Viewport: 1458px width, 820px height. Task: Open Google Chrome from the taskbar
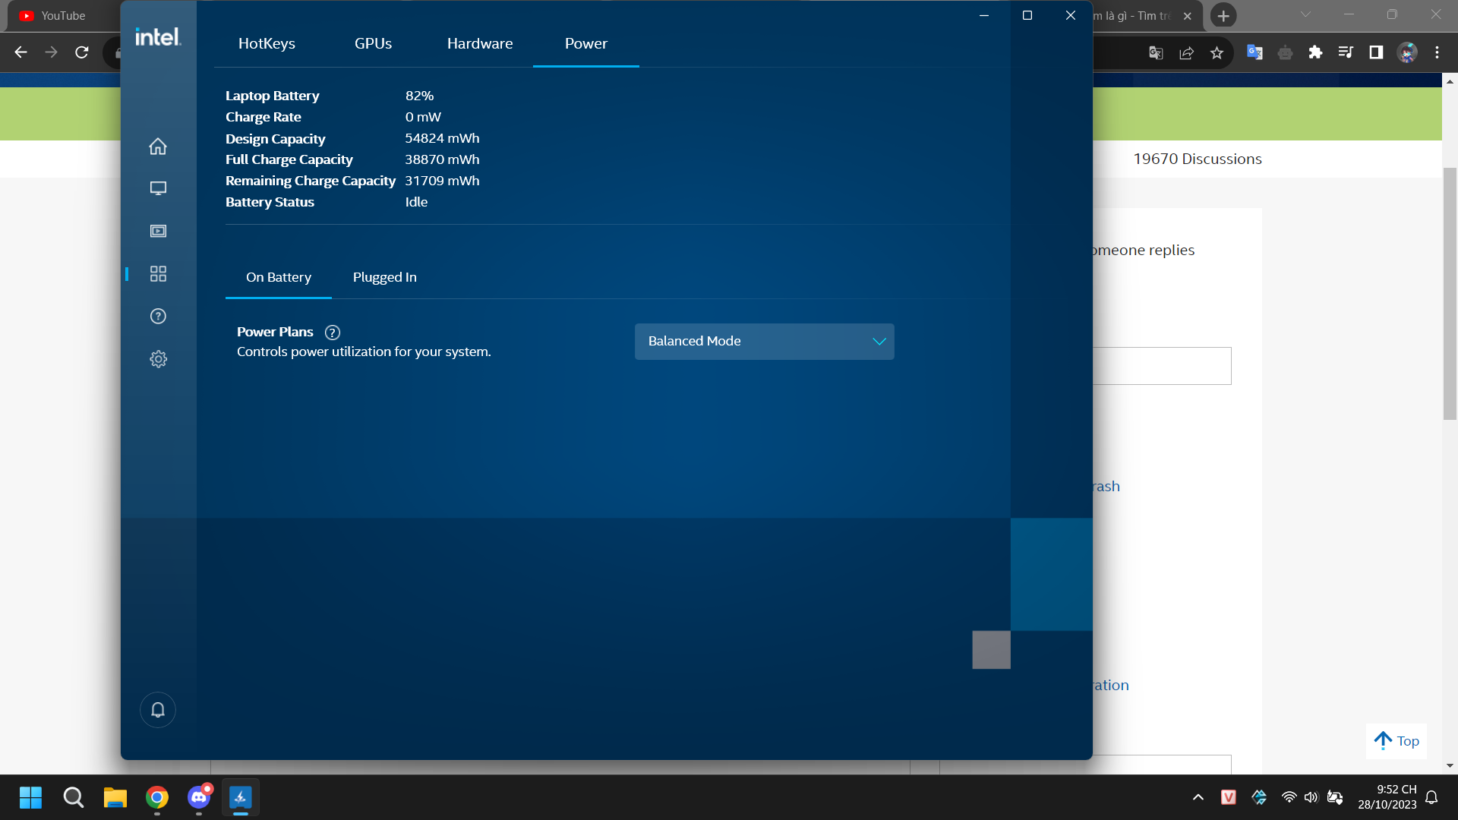[x=156, y=797]
